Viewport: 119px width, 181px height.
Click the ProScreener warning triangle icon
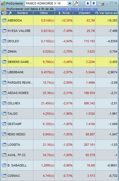pyautogui.click(x=3, y=9)
